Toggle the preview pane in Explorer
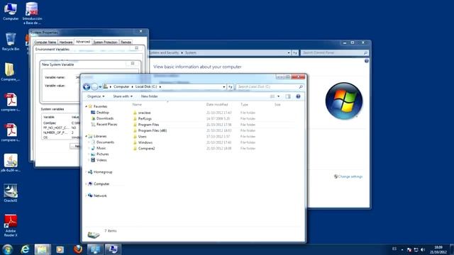Image resolution: width=454 pixels, height=255 pixels. click(288, 96)
